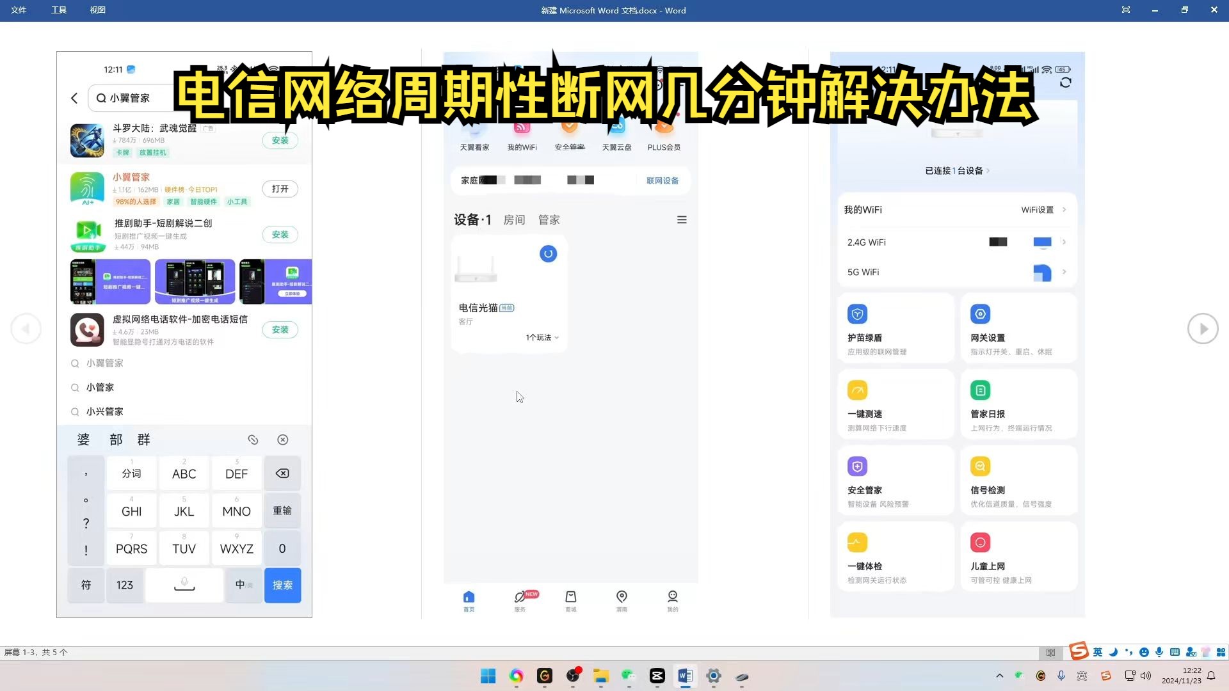Switch to the 管家 tab
1229x691 pixels.
(x=549, y=220)
